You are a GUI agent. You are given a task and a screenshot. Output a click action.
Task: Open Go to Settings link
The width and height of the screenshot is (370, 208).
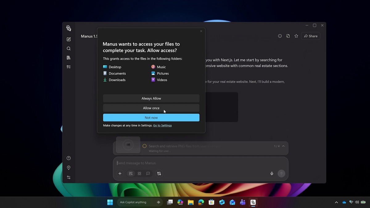pyautogui.click(x=162, y=125)
